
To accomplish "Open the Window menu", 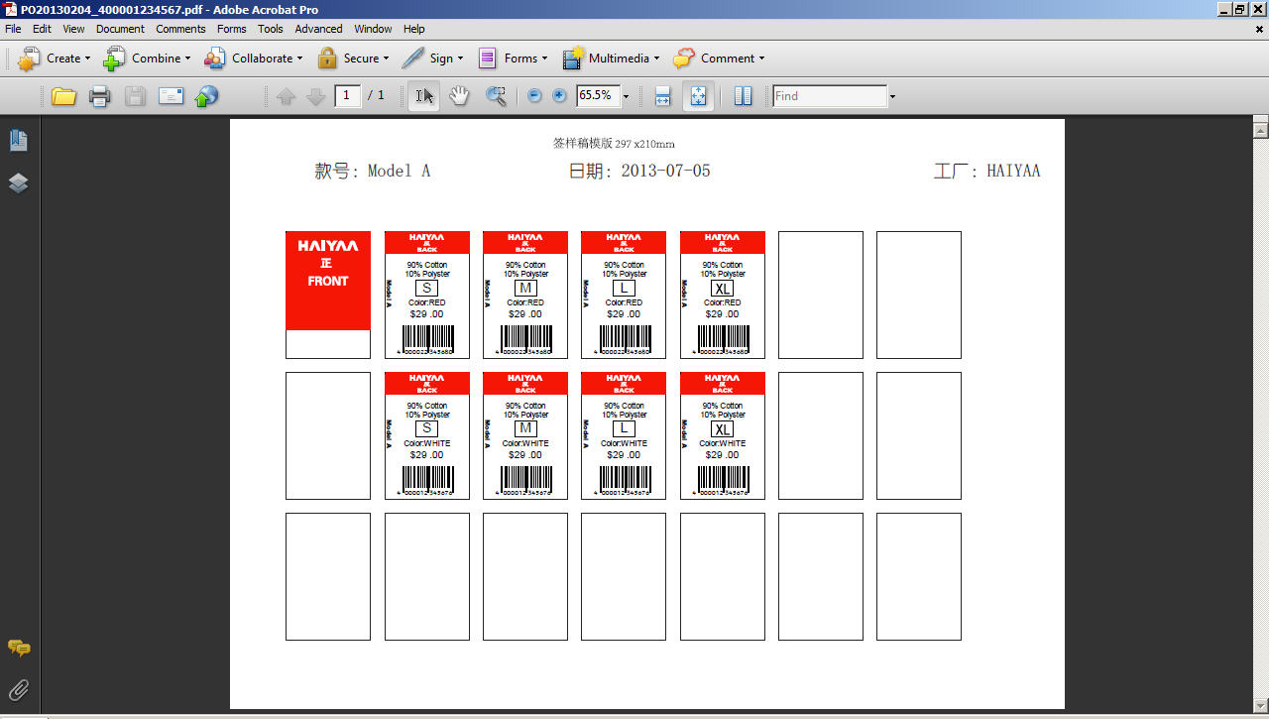I will pyautogui.click(x=373, y=29).
